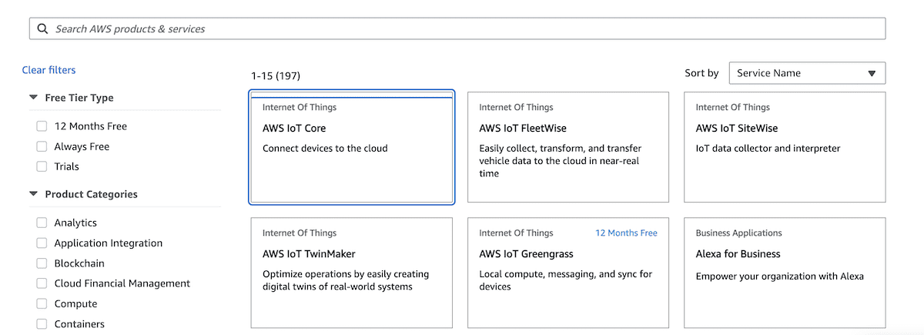Collapse the Product Categories section
The image size is (924, 335).
(x=34, y=195)
